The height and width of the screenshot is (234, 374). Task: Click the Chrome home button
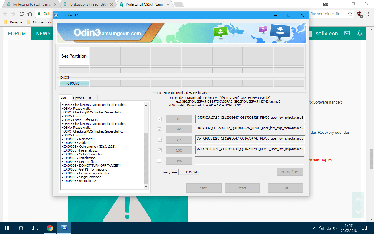click(x=30, y=14)
